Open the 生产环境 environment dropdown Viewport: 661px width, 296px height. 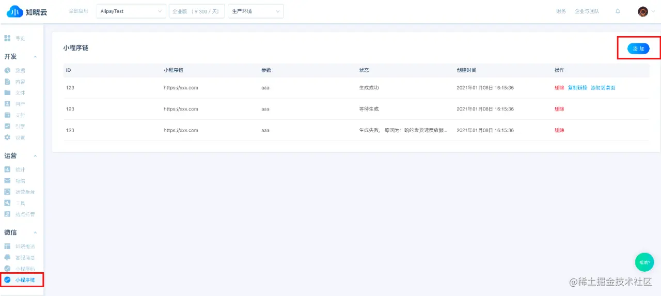[256, 11]
